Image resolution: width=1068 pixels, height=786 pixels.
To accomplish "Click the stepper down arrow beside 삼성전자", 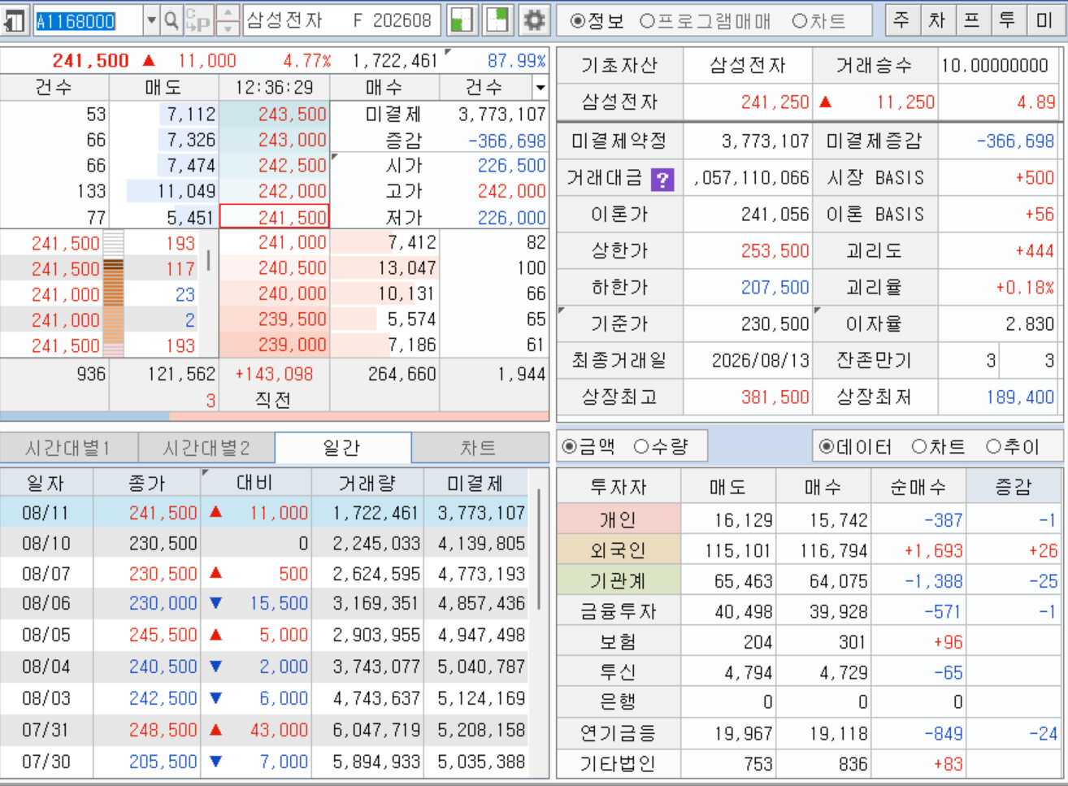I will click(228, 28).
